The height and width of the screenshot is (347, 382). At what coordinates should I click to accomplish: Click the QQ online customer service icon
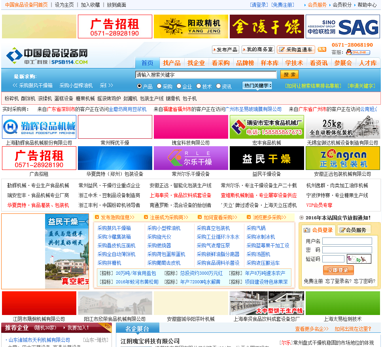[x=358, y=52]
